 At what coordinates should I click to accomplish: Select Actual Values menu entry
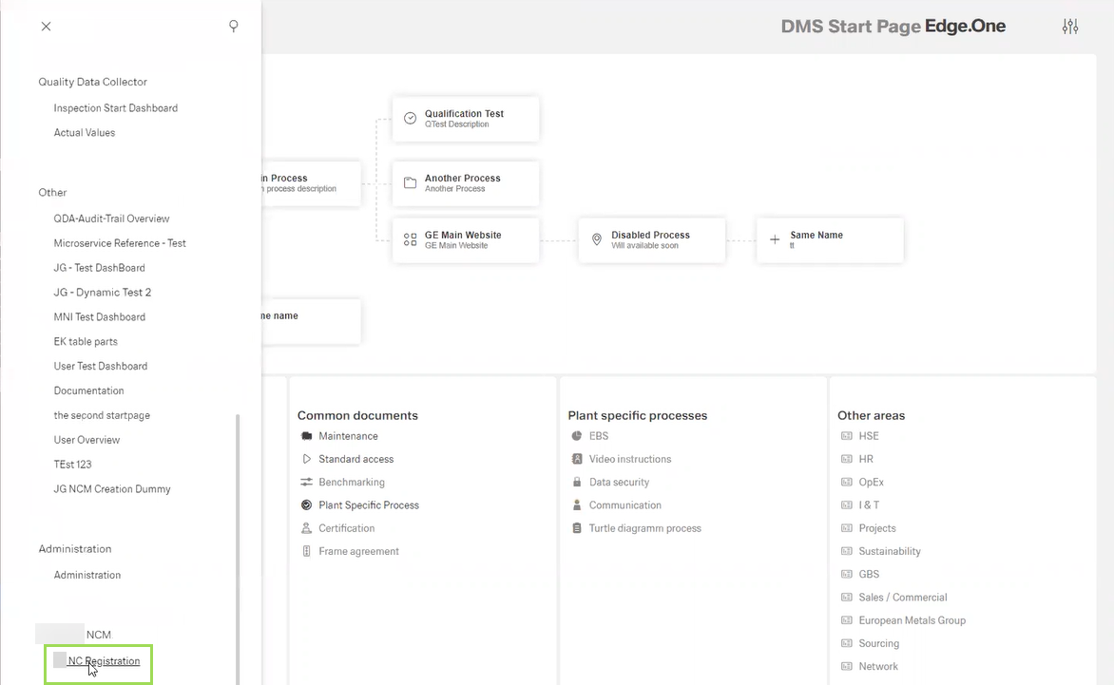[85, 133]
